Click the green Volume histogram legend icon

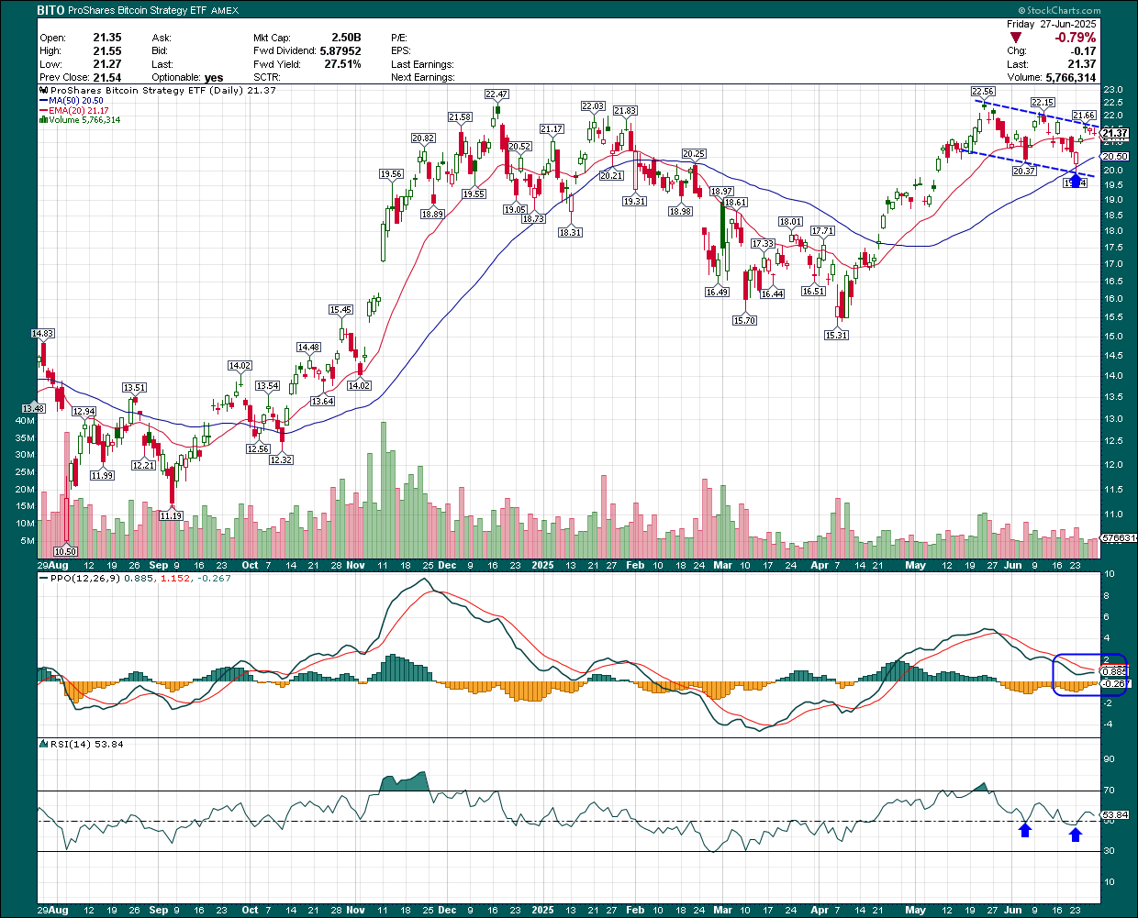[42, 119]
